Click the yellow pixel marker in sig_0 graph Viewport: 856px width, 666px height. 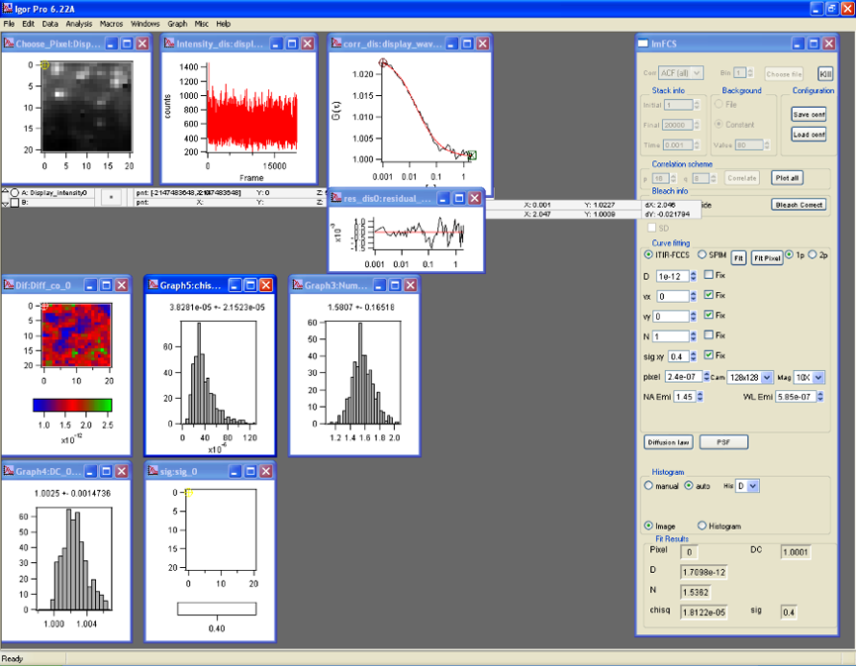click(188, 493)
